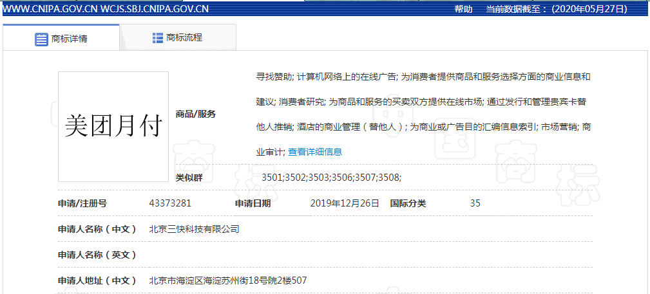Click services line starting 寻找赞助
Image resolution: width=650 pixels, height=294 pixels.
click(423, 77)
